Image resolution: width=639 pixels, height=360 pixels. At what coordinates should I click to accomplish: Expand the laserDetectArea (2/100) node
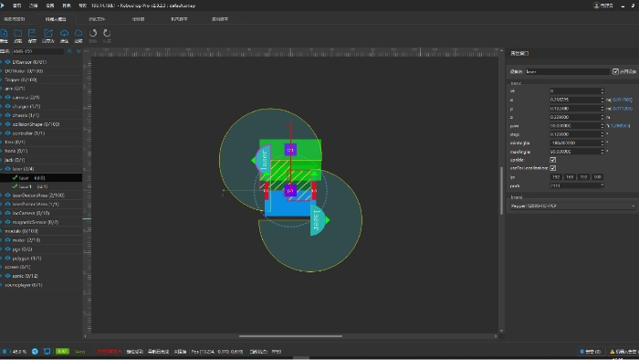(x=2, y=196)
